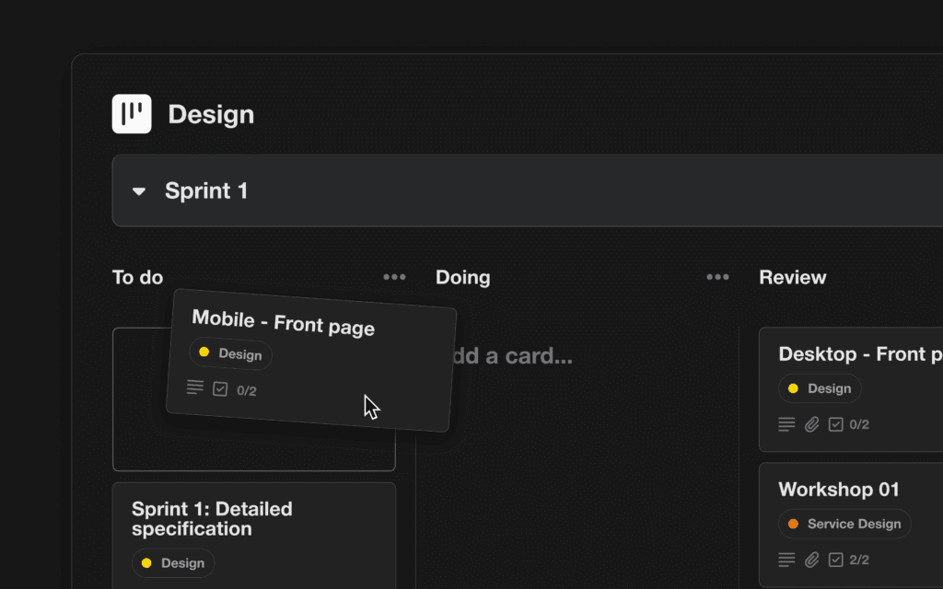Collapse the Sprint 1 section triangle
This screenshot has width=943, height=589.
click(x=139, y=191)
